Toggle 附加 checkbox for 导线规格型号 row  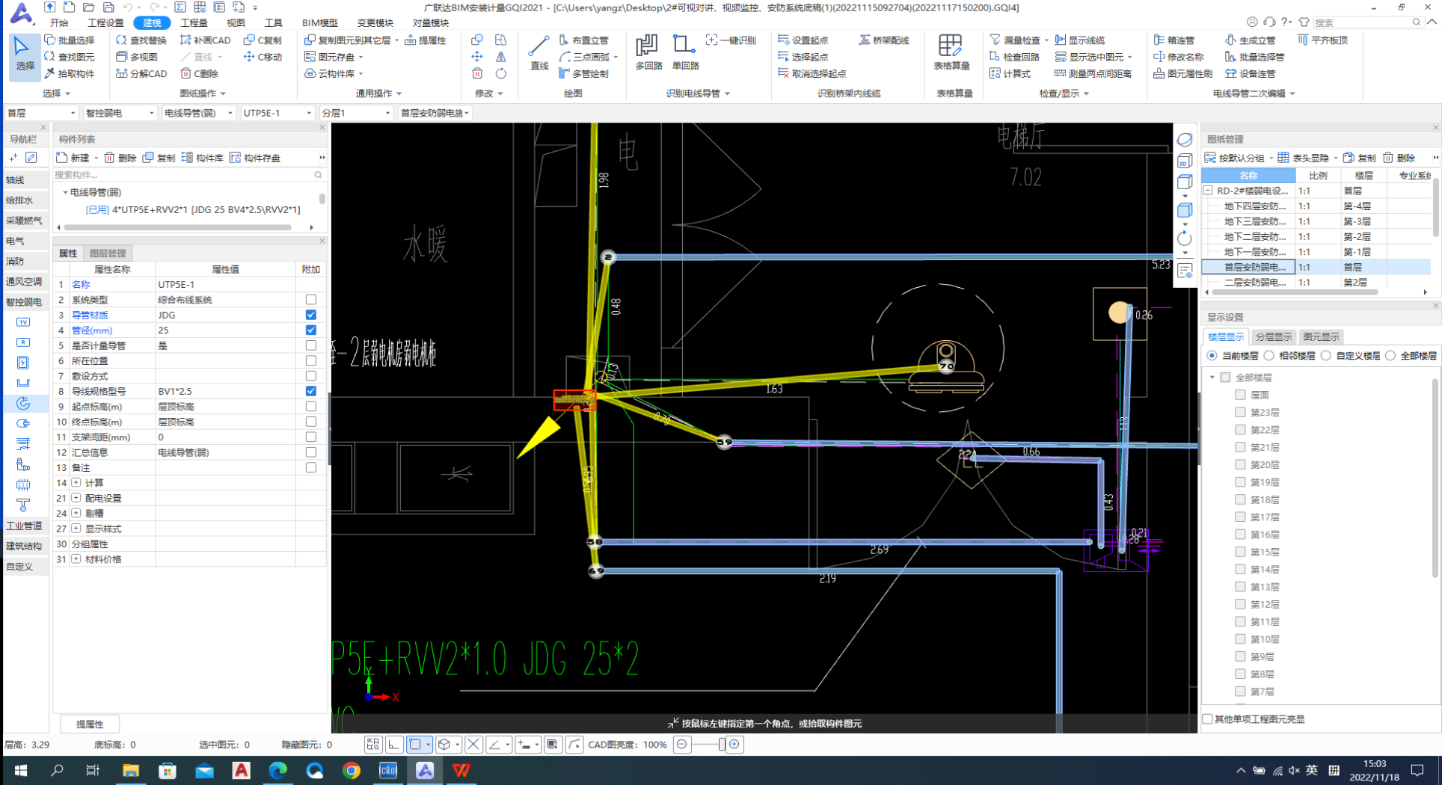(x=311, y=391)
